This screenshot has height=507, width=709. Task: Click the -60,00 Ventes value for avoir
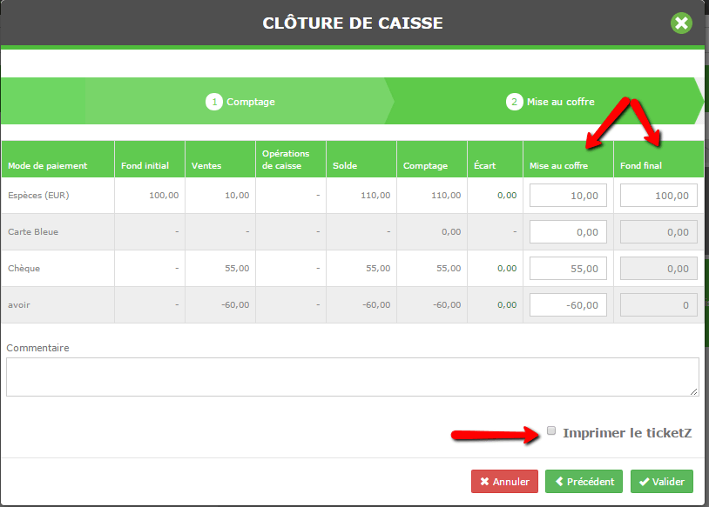(x=235, y=305)
